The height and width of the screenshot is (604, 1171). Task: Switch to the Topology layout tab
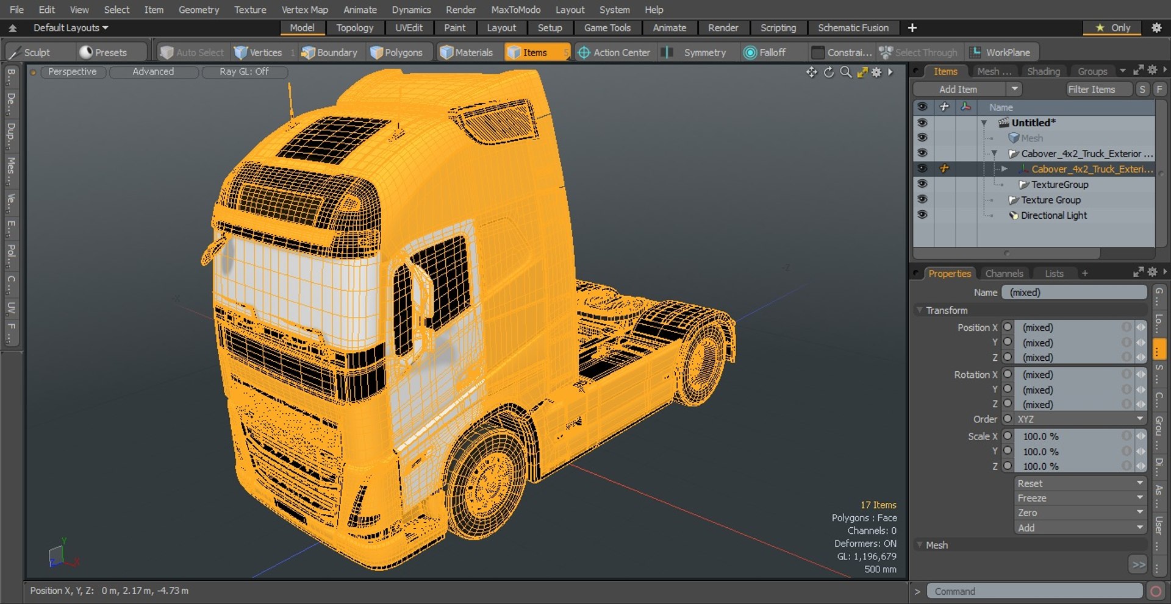(x=354, y=27)
